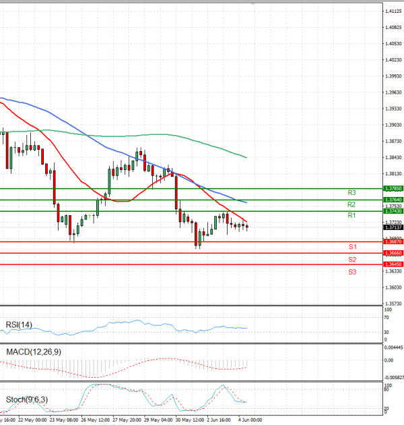Click the 26 May 12:00 time label
404x425 pixels.
(x=95, y=420)
